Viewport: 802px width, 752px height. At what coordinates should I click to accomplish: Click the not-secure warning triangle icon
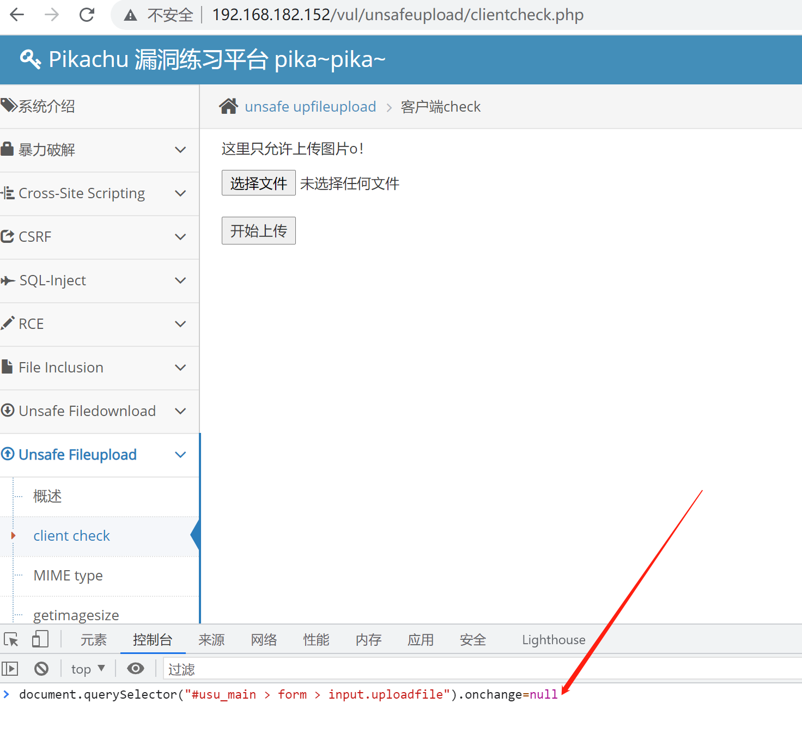click(130, 15)
